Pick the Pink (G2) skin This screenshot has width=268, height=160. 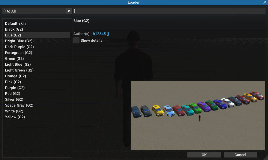click(x=13, y=82)
